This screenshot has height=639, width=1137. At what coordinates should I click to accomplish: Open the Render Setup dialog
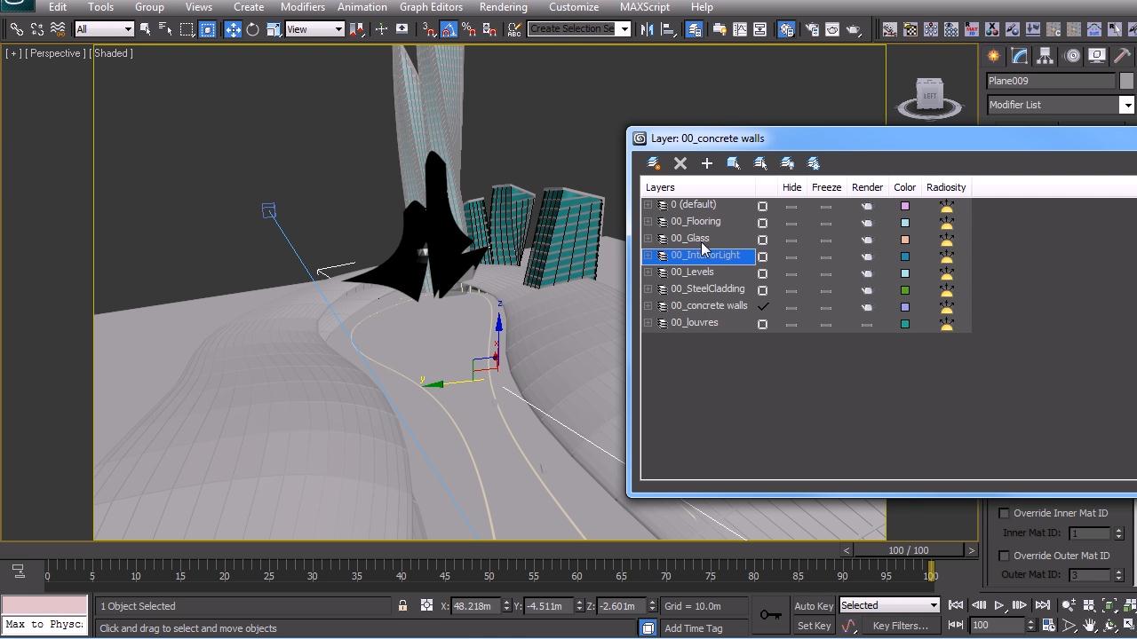point(811,29)
